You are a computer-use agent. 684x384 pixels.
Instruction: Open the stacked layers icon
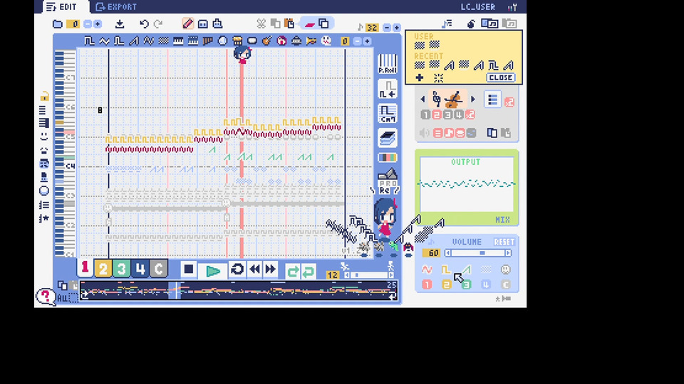pyautogui.click(x=388, y=139)
